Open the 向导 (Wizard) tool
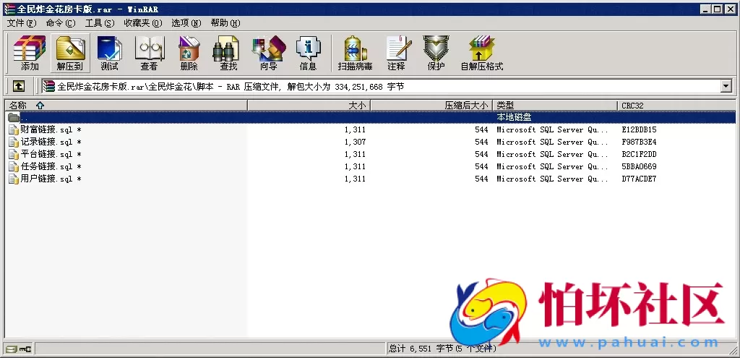Image resolution: width=740 pixels, height=358 pixels. click(269, 53)
